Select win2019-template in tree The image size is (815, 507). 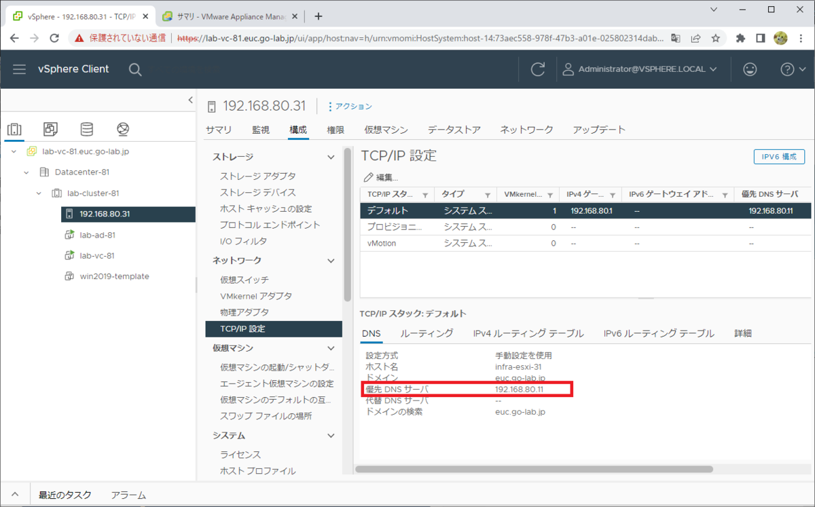(113, 276)
